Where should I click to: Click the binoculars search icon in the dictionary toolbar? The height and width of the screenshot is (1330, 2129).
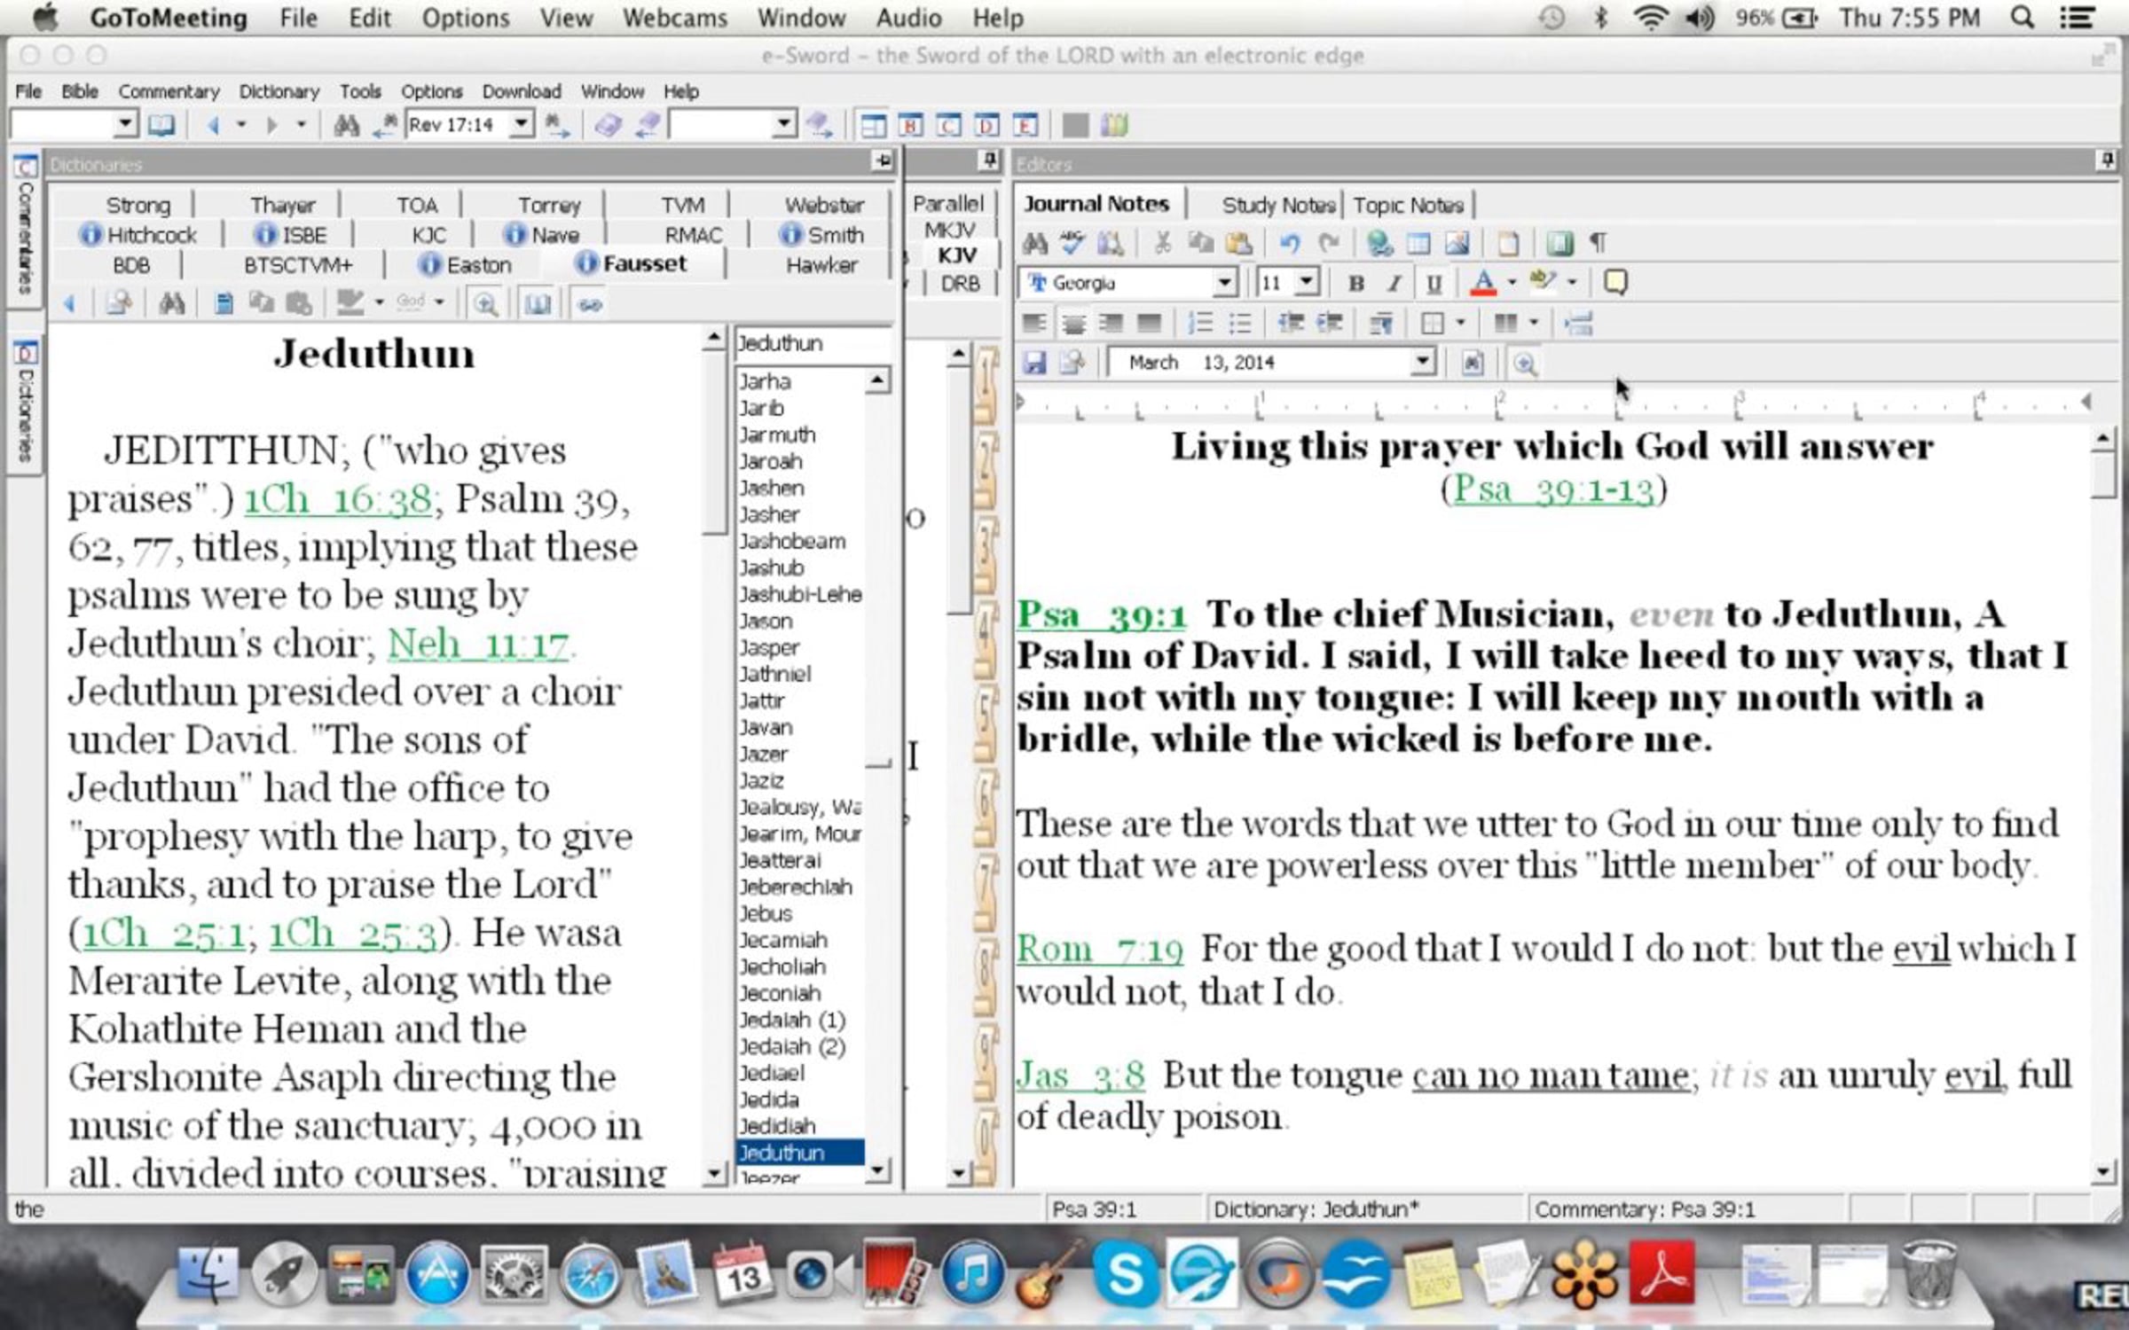click(x=171, y=304)
